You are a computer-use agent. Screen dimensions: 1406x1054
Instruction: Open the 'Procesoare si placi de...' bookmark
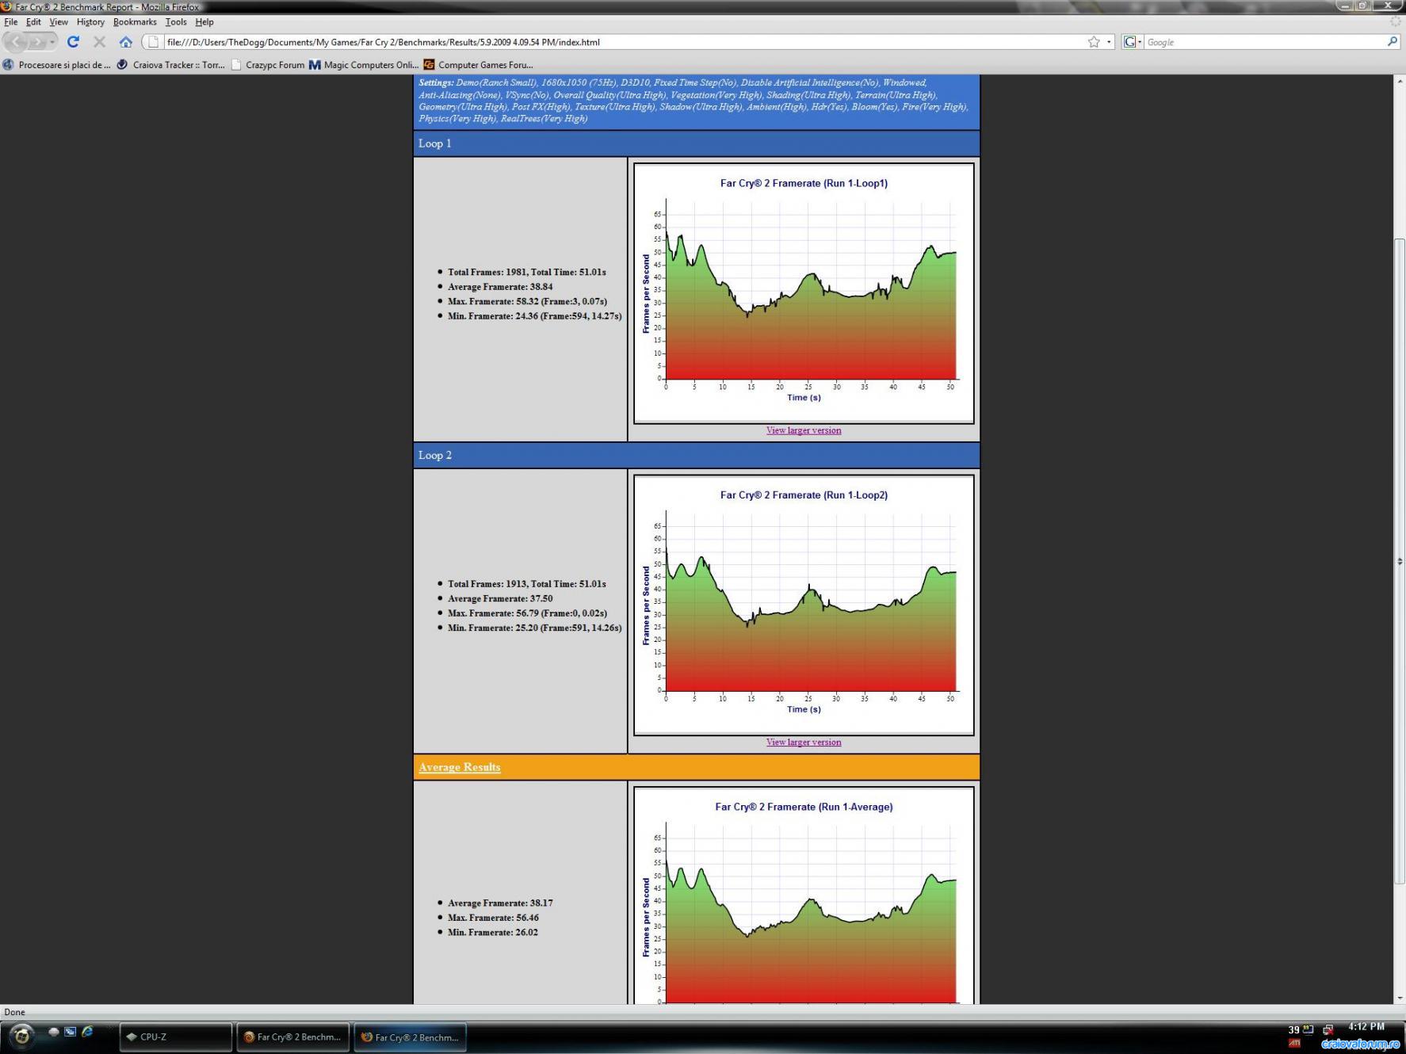tap(56, 65)
